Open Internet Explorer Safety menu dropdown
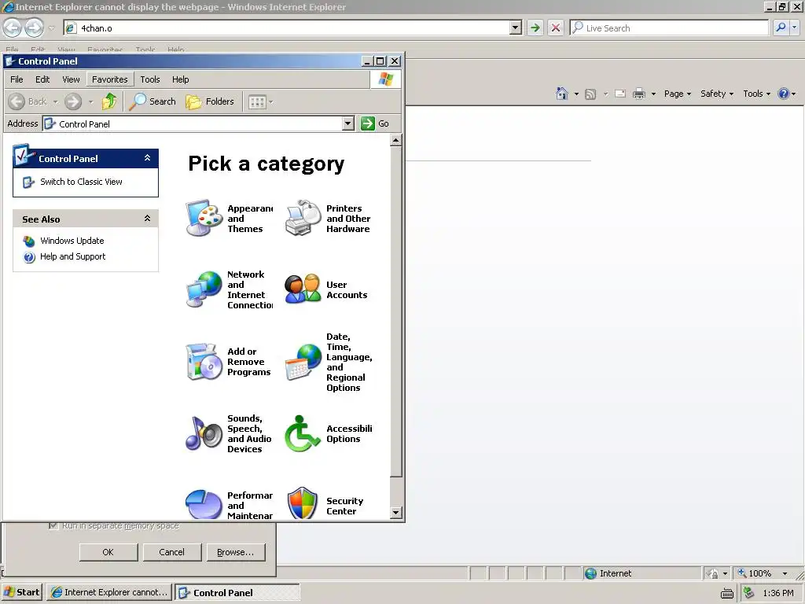Viewport: 805px width, 604px height. (717, 94)
